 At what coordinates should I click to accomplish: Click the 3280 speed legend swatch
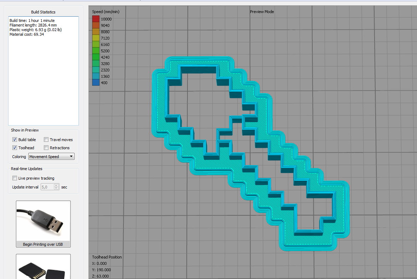[x=96, y=64]
